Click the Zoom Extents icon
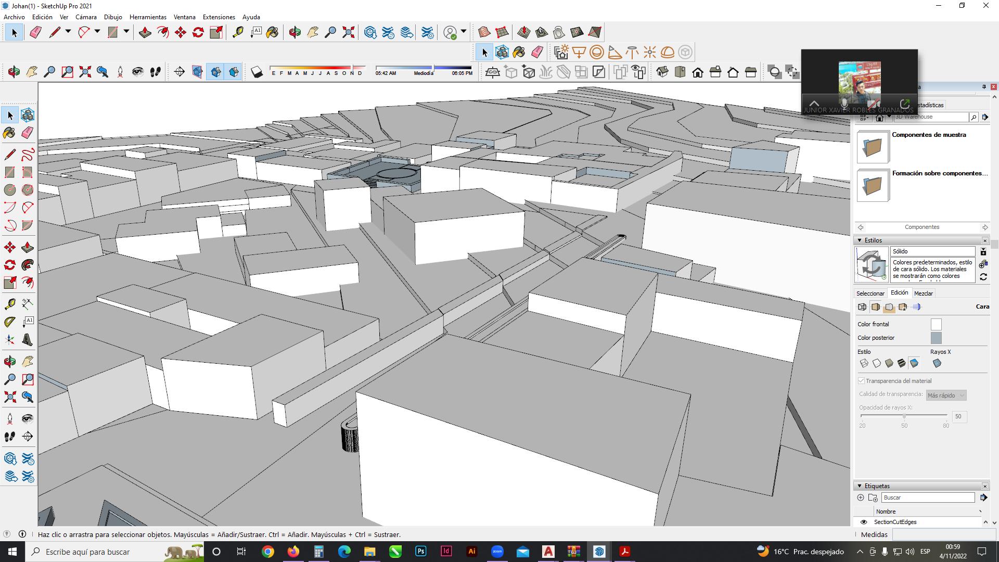 coord(349,32)
